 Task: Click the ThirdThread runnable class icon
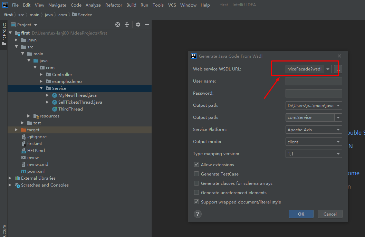pos(55,109)
